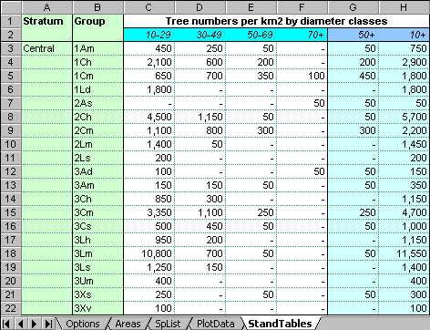Switch to the PlotData sheet tab
The width and height of the screenshot is (430, 330).
pyautogui.click(x=215, y=324)
